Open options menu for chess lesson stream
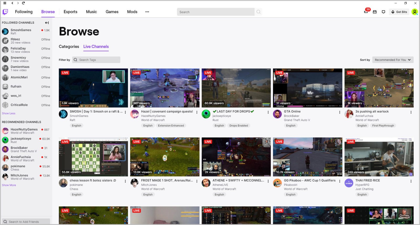 (x=125, y=181)
